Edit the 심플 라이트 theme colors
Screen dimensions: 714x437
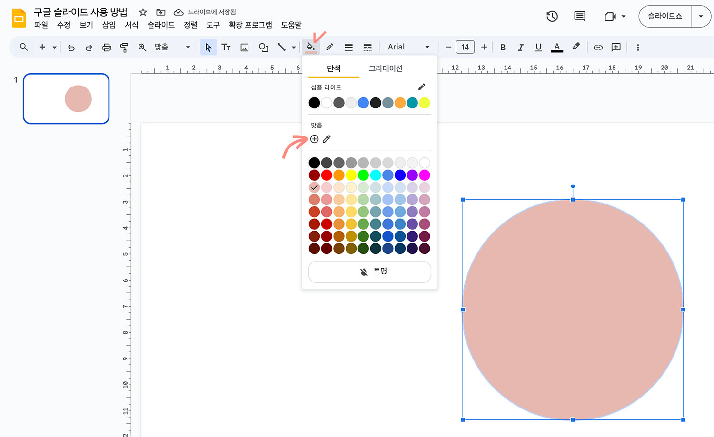tap(421, 87)
